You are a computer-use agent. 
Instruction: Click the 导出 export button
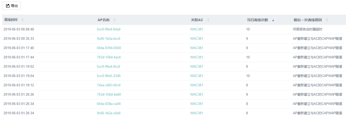click(12, 6)
